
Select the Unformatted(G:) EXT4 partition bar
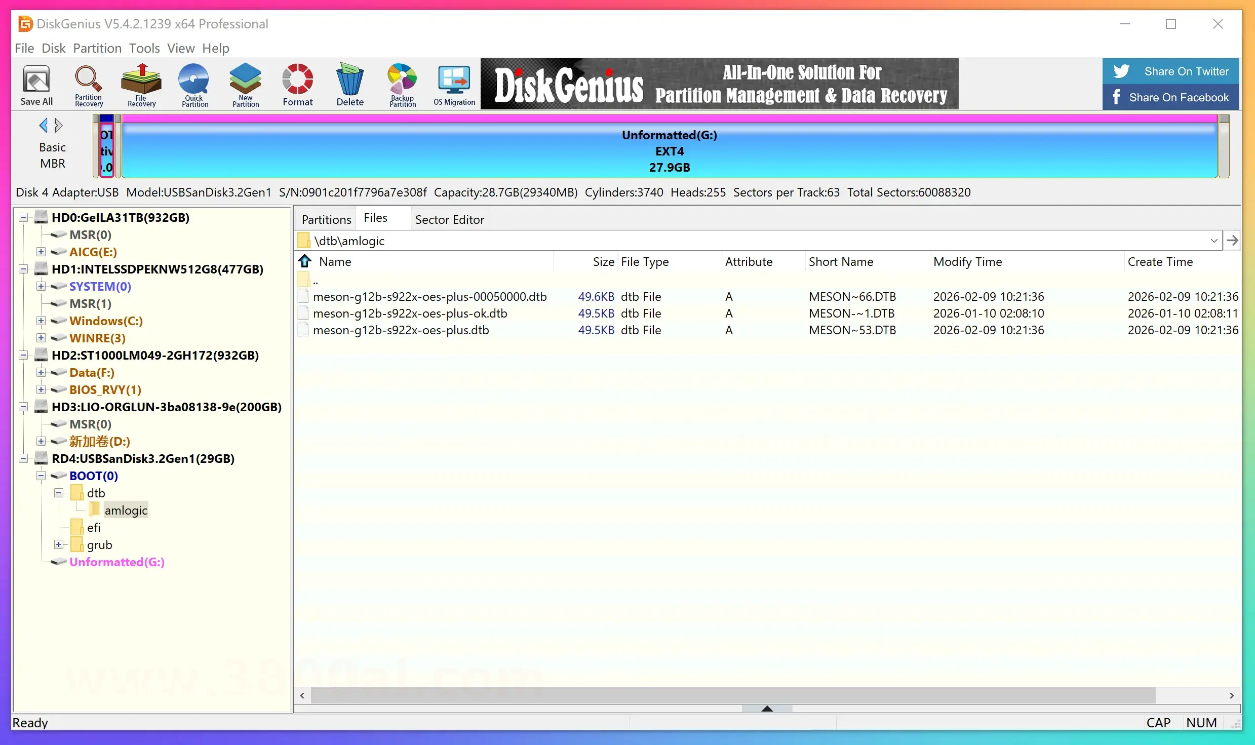coord(669,151)
